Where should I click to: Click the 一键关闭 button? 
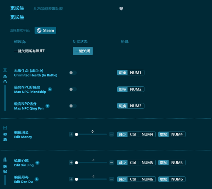[83, 51]
